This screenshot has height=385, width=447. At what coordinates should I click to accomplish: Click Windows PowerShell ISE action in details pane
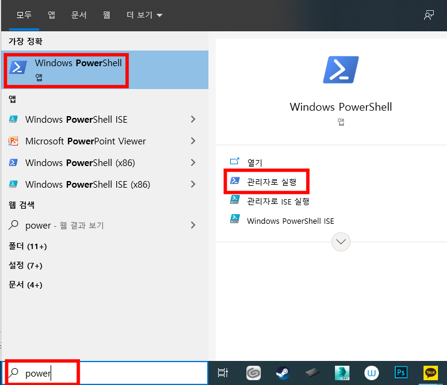[x=290, y=221]
